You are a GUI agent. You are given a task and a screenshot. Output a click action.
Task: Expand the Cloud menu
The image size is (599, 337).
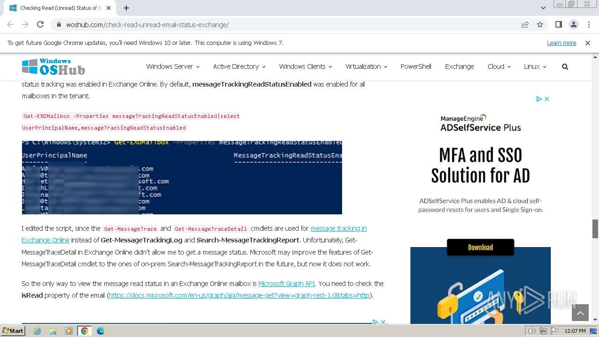499,66
